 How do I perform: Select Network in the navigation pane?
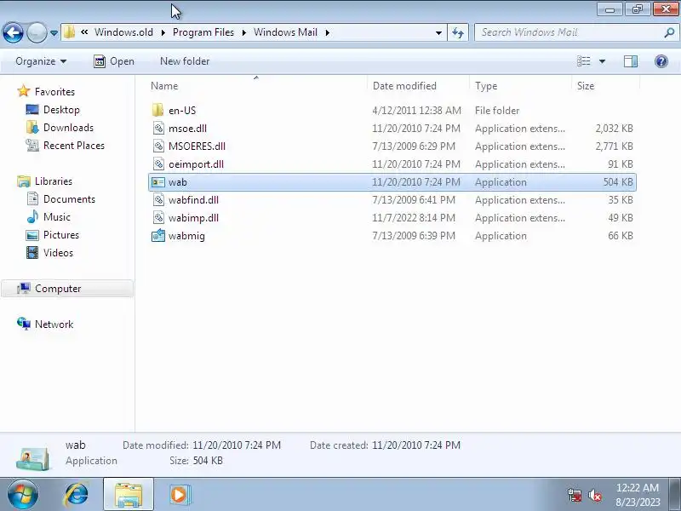tap(54, 324)
